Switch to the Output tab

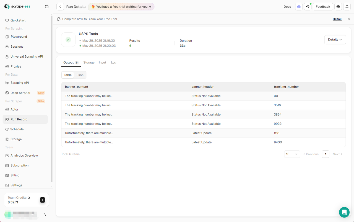pos(71,63)
